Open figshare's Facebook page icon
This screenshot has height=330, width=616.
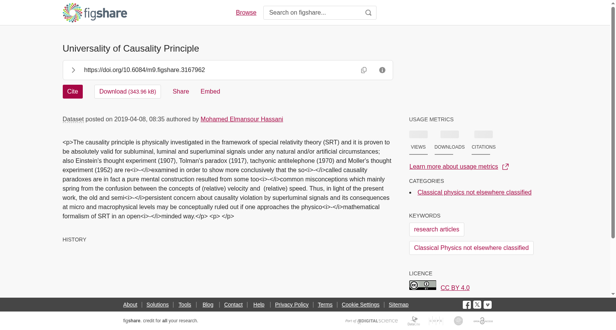tap(467, 305)
